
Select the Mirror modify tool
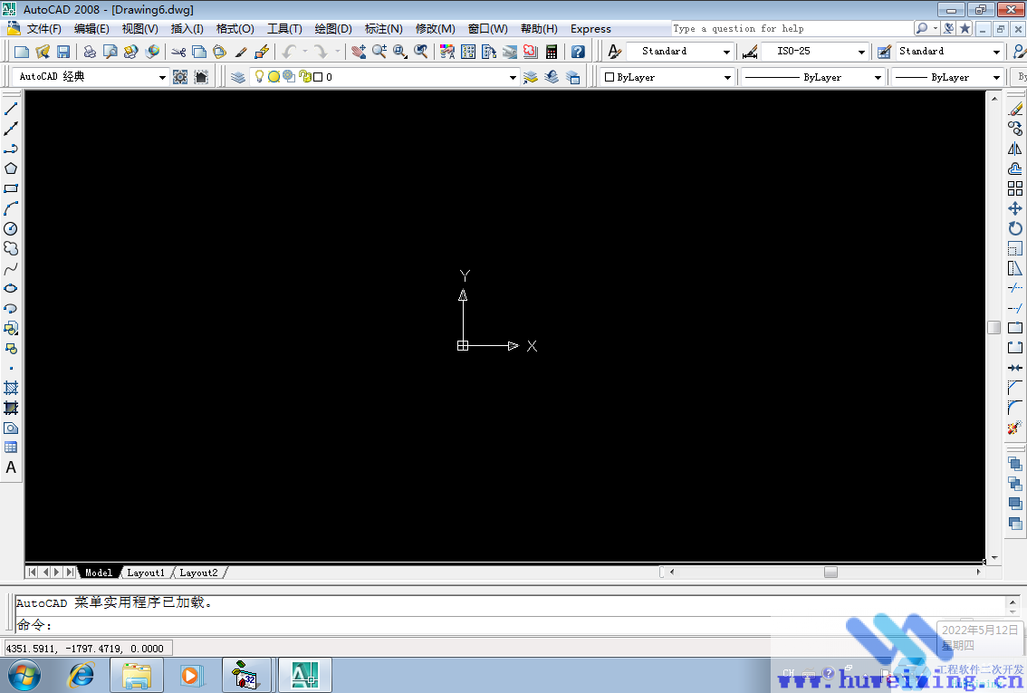pos(1015,149)
